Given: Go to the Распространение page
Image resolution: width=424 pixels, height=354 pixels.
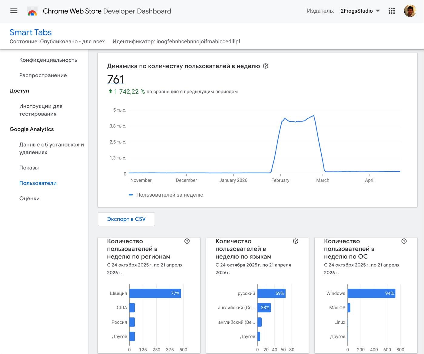Looking at the screenshot, I should pos(43,75).
